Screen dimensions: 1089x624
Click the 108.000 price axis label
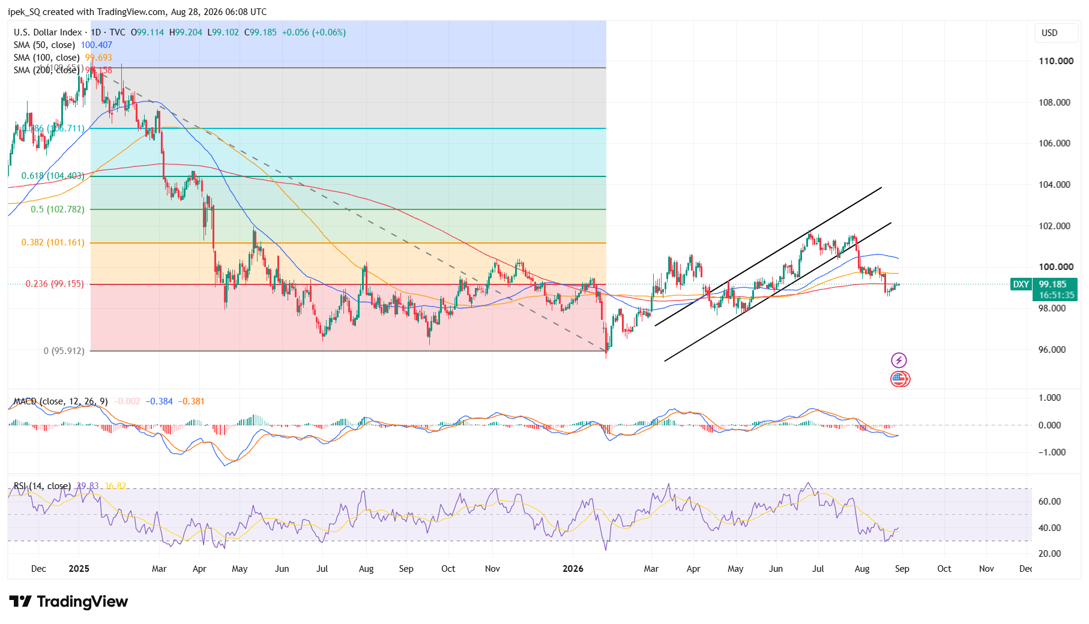pos(1055,103)
